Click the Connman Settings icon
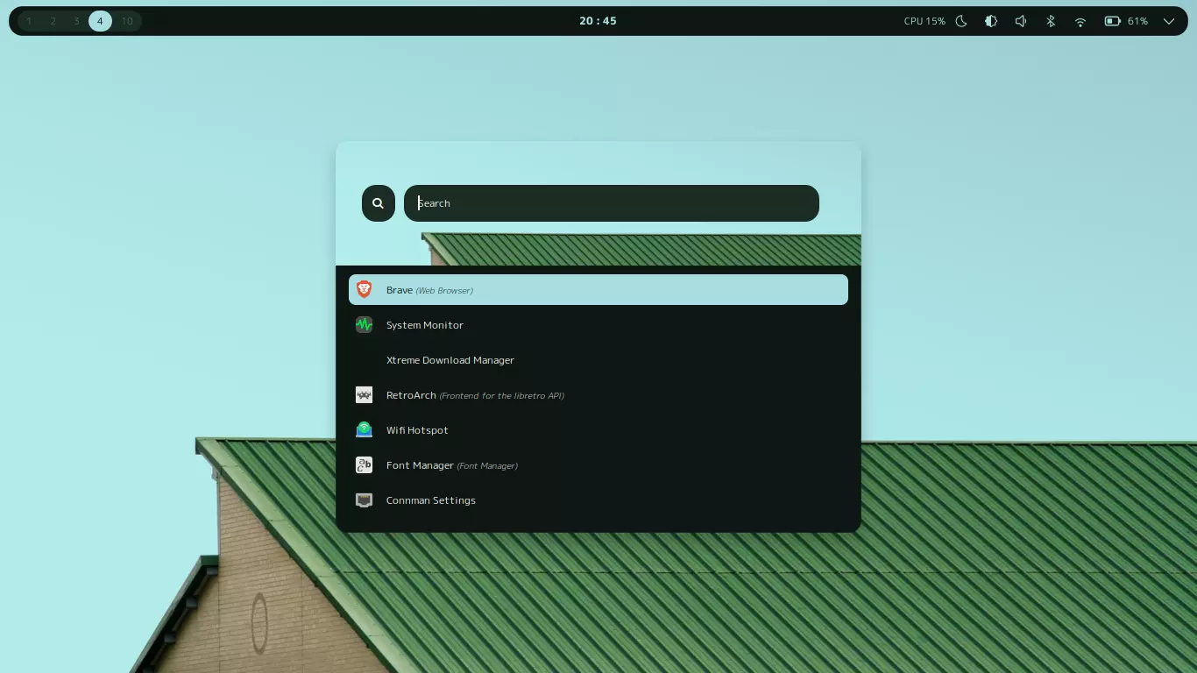 coord(364,500)
